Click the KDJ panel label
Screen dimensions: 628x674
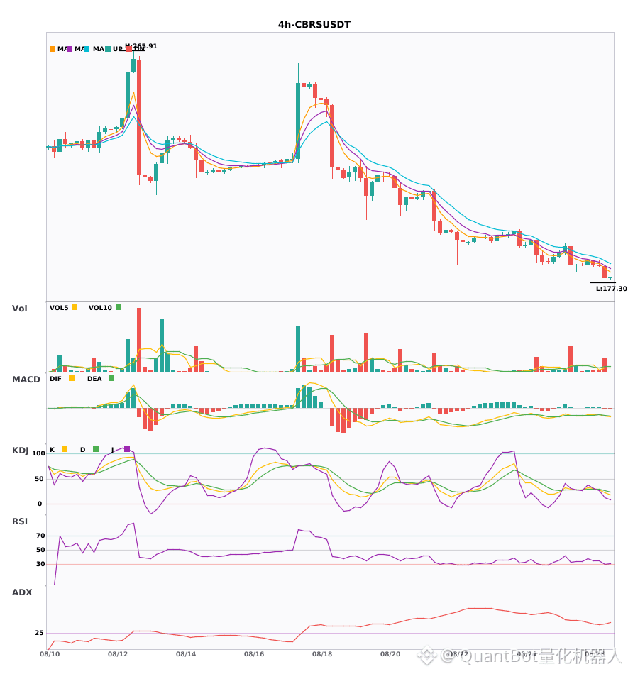20,451
